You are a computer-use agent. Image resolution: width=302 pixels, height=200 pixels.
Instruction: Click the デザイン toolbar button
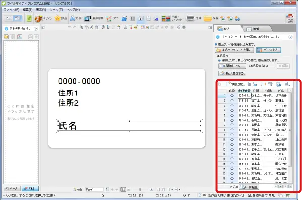click(x=43, y=19)
